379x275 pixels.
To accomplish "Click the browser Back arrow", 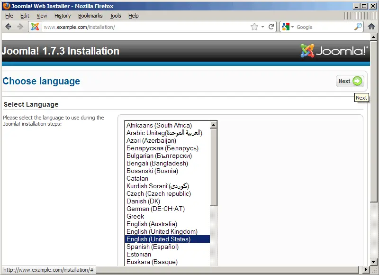I will (x=8, y=27).
